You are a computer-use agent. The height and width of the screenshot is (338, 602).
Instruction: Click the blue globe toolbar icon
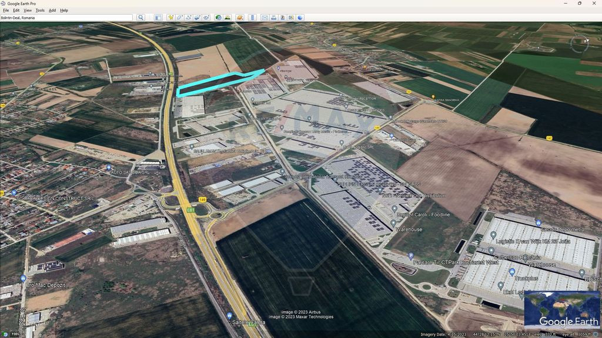300,18
